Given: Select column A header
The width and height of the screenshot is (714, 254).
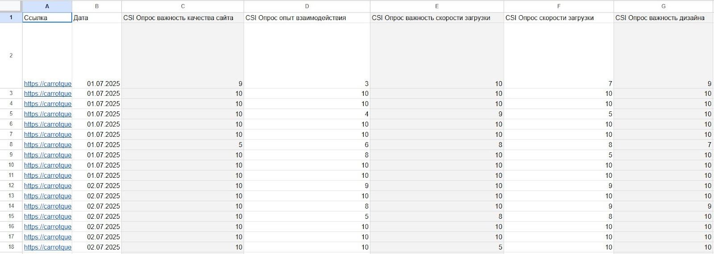Looking at the screenshot, I should tap(47, 6).
